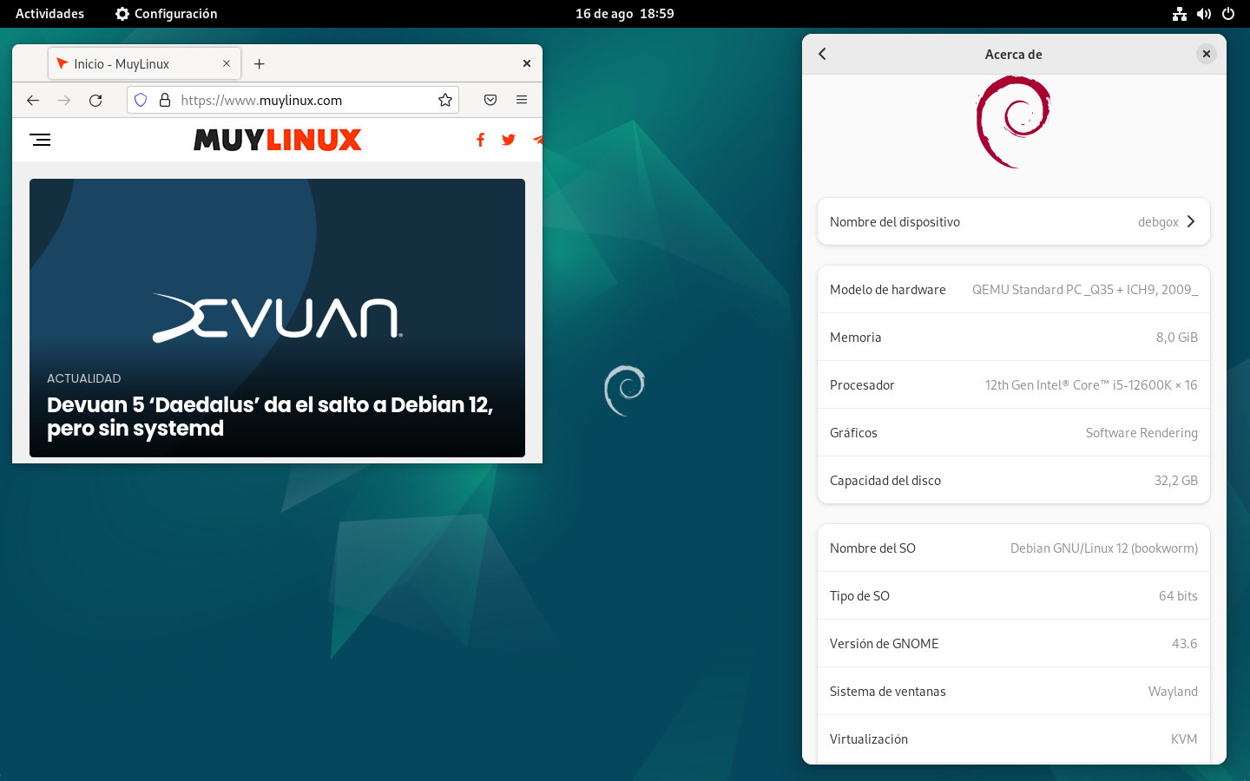Screen dimensions: 1250x781
Task: Select Tipo de SO 64 bits row
Action: pyautogui.click(x=1014, y=595)
